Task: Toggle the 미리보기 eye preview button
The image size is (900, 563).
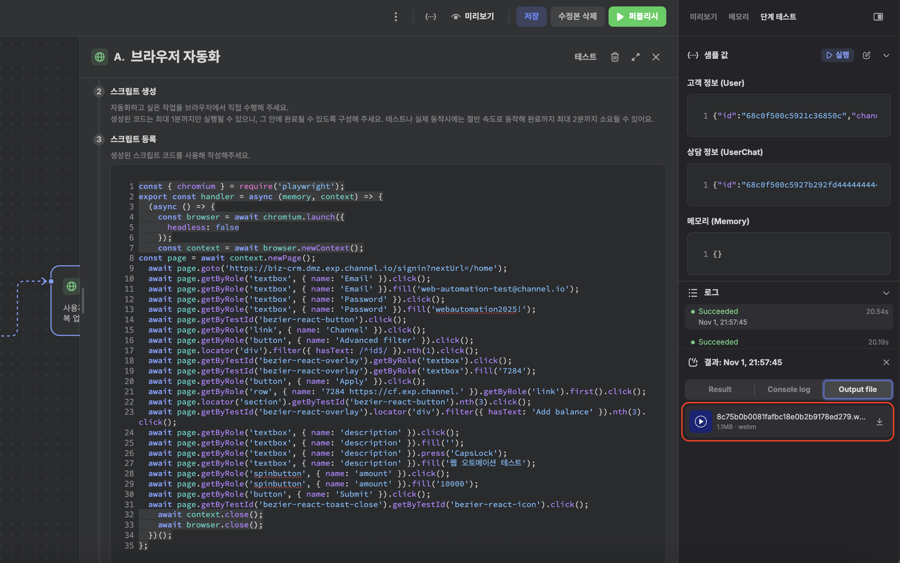Action: click(472, 17)
